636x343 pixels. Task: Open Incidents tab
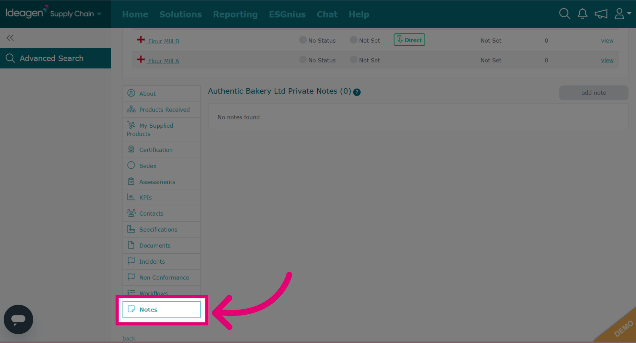point(162,262)
